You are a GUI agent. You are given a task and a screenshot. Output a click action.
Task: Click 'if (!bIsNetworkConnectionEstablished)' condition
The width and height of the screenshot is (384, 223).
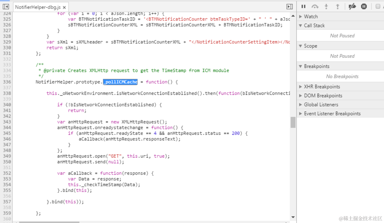click(x=107, y=105)
